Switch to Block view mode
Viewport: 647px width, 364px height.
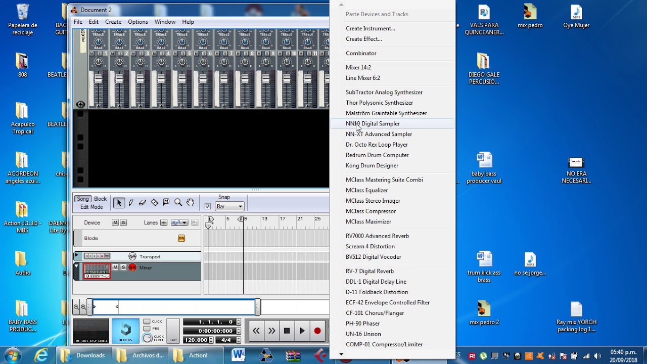coord(100,199)
